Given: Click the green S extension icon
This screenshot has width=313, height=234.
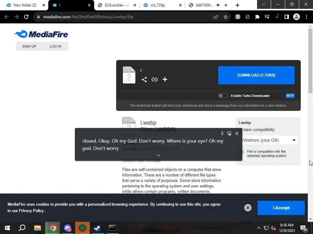Looking at the screenshot, I should coord(248,17).
